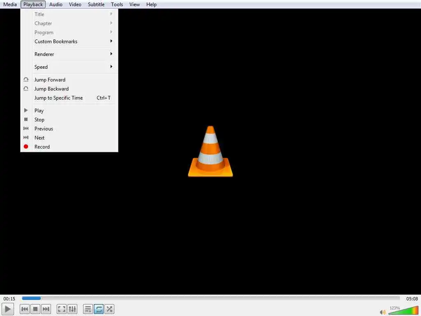Click the Chapter submenu entry
This screenshot has height=316, width=421.
(69, 23)
